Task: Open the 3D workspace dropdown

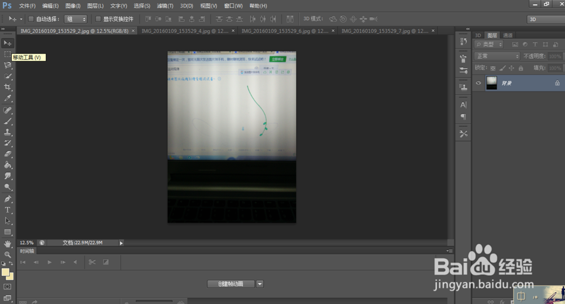Action: (x=546, y=19)
